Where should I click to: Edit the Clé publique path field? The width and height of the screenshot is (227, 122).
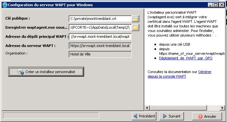(100, 19)
